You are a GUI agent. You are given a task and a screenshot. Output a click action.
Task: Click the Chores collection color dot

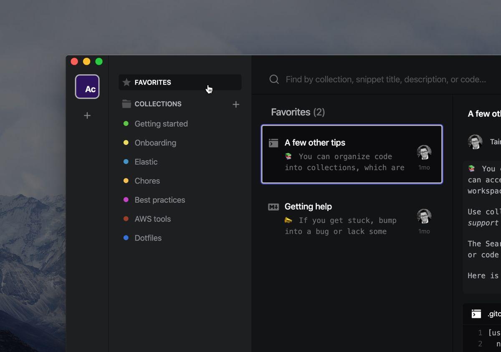click(x=126, y=181)
